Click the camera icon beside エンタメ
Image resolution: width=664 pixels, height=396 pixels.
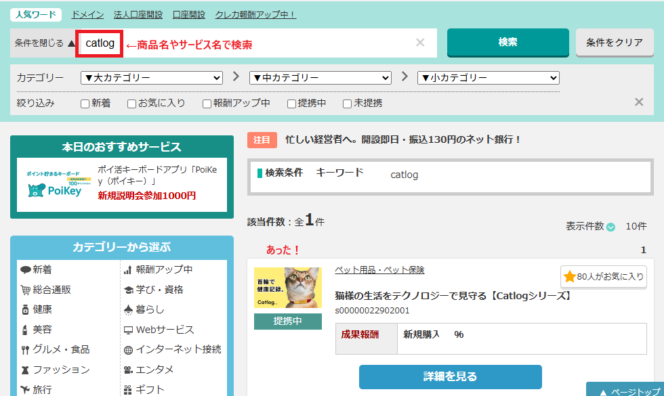point(128,370)
